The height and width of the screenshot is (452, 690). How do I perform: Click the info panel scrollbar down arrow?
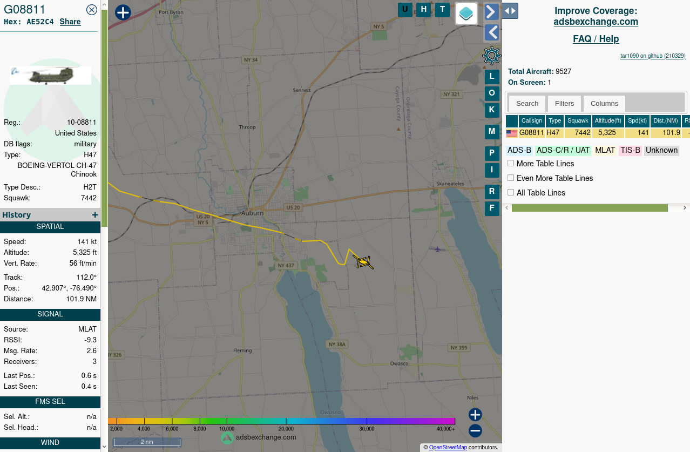(104, 447)
